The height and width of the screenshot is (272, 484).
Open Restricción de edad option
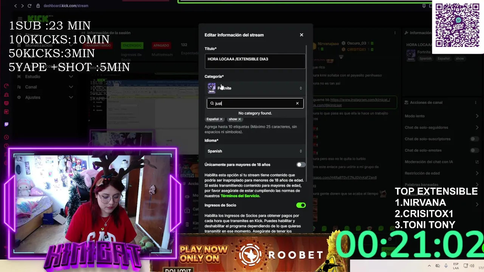(x=442, y=173)
